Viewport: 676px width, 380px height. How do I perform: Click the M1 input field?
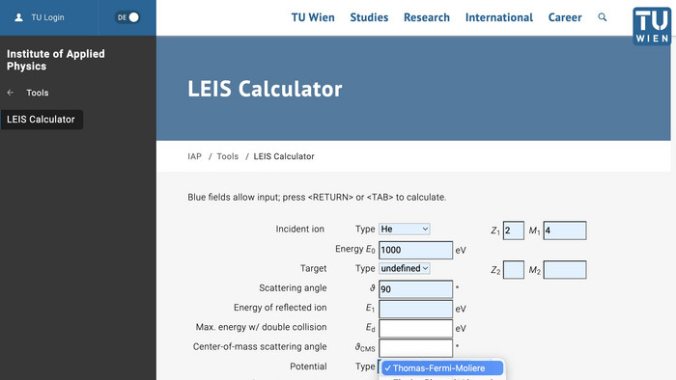click(565, 231)
